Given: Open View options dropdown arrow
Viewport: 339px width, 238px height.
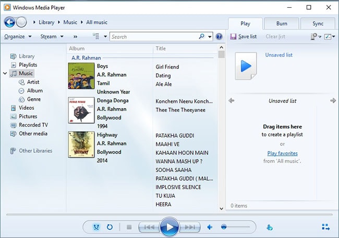Looking at the screenshot, I should tap(105, 36).
